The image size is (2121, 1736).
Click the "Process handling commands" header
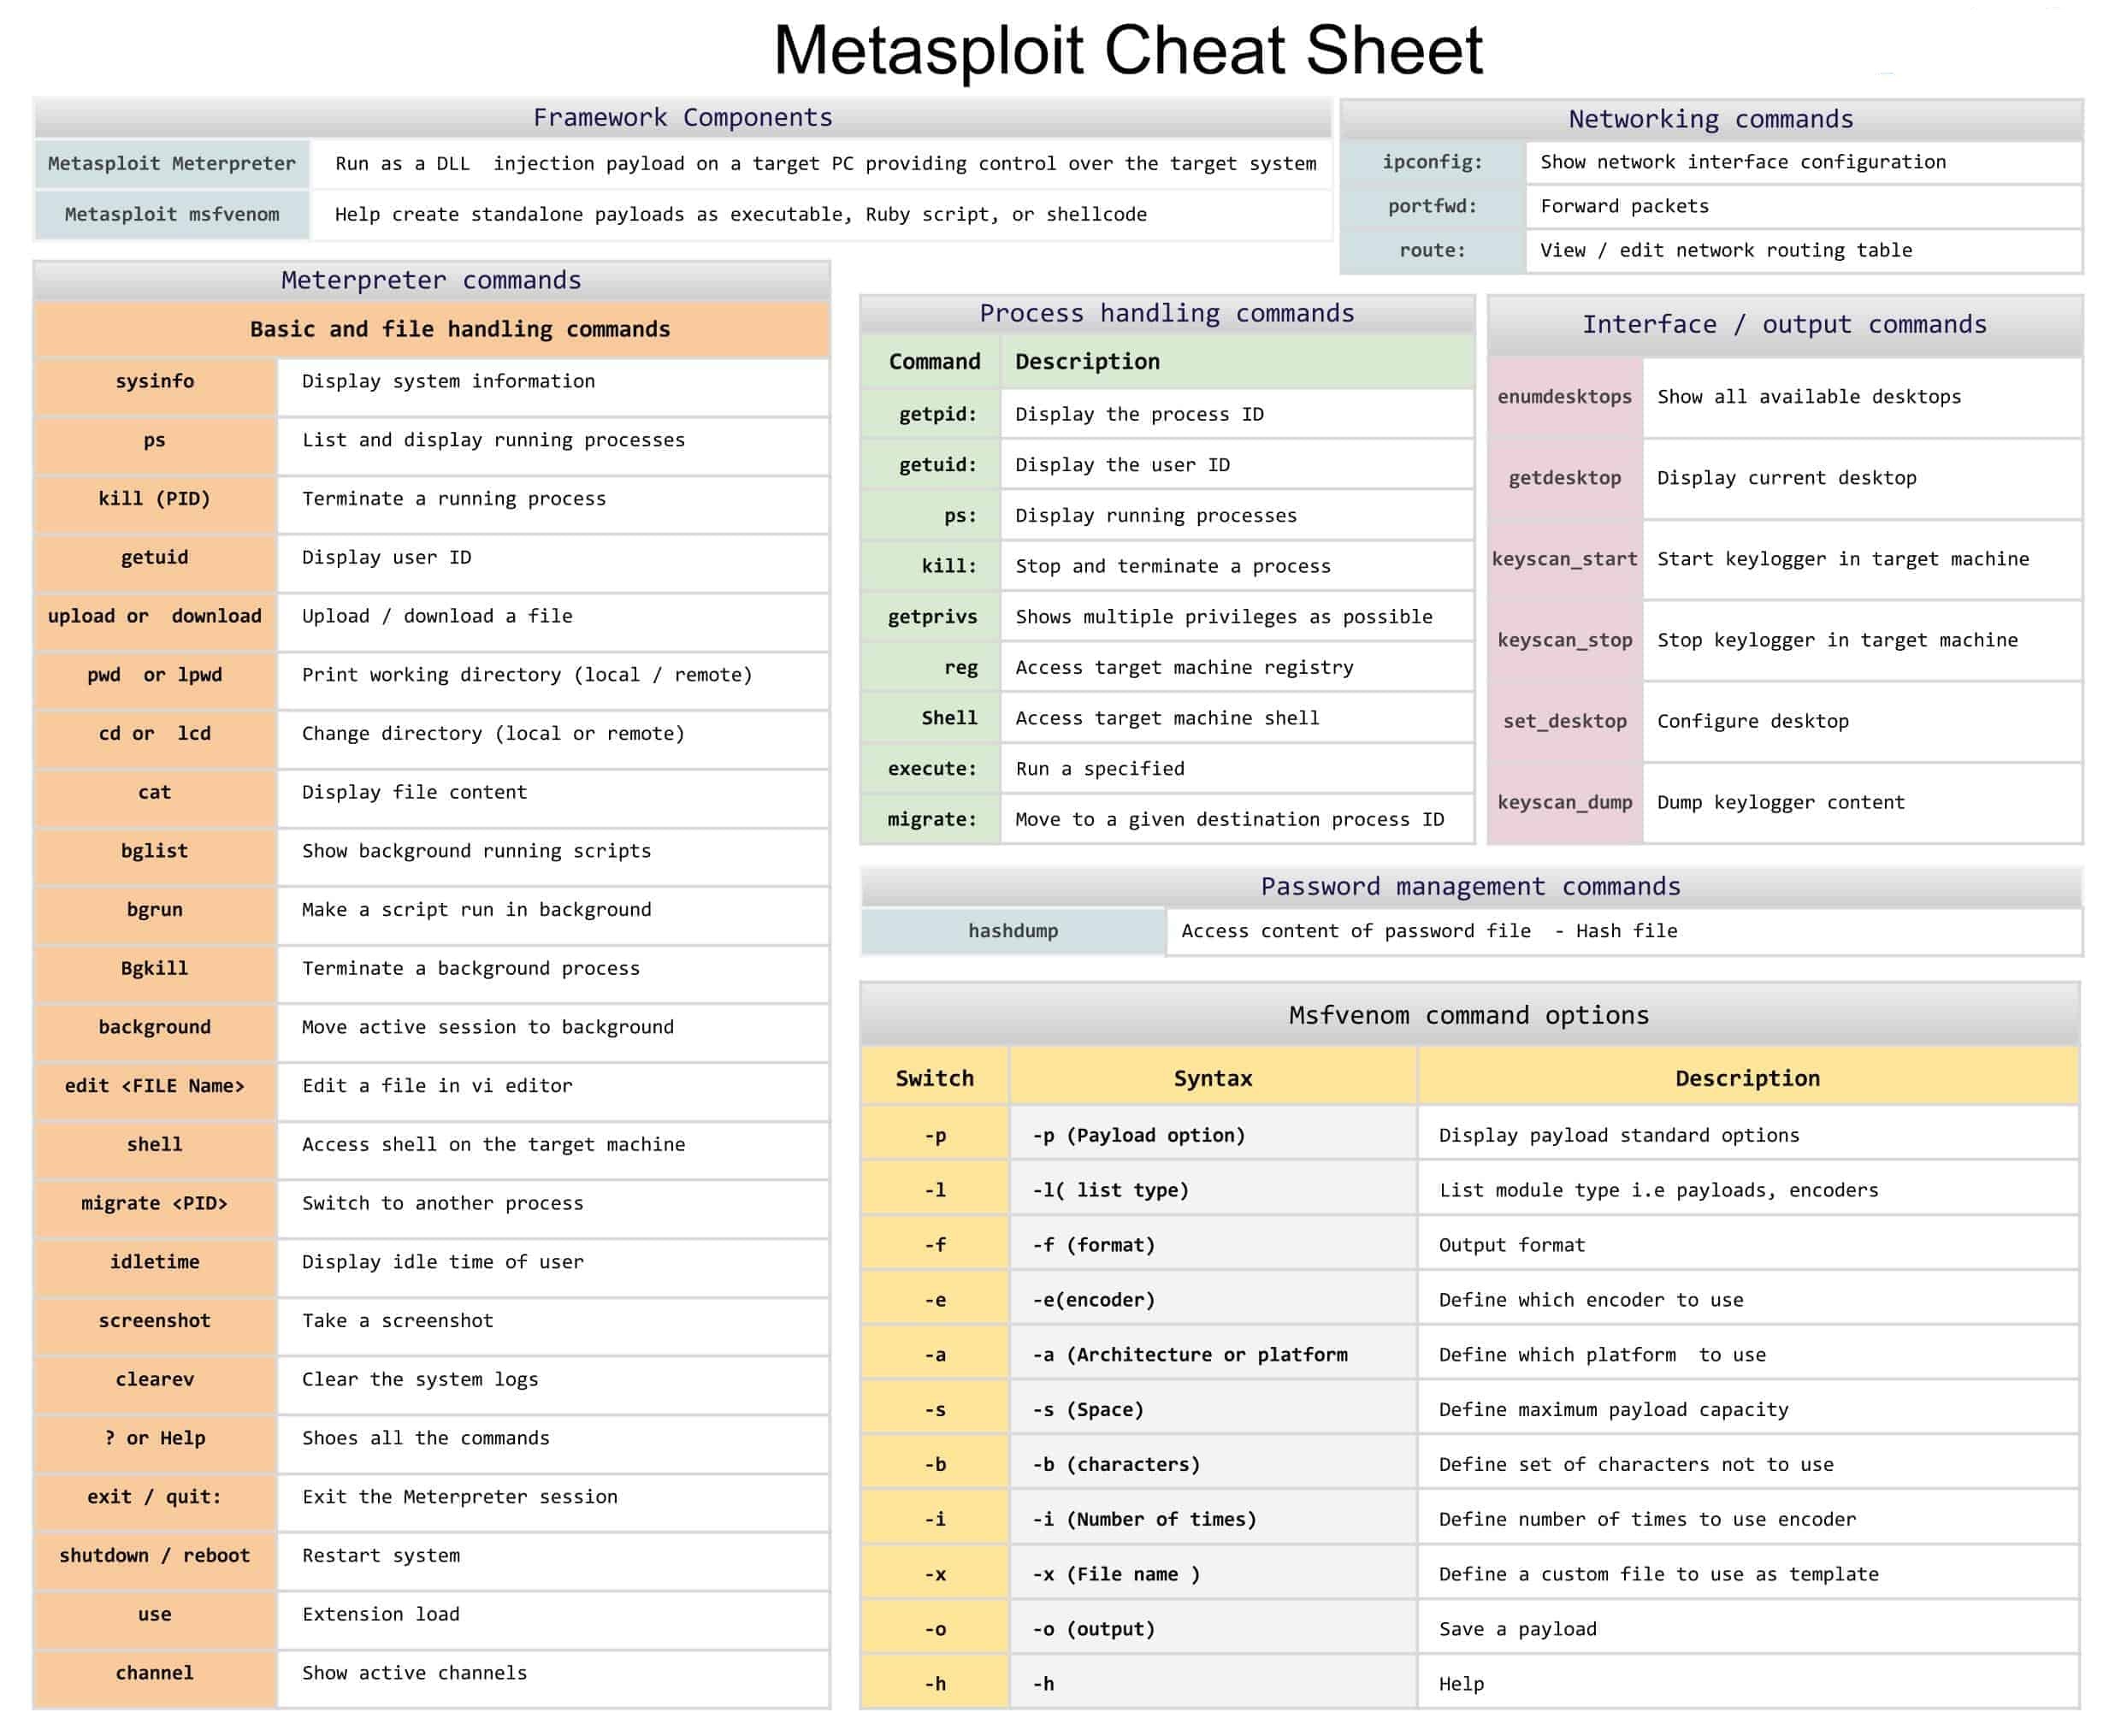[x=1166, y=313]
